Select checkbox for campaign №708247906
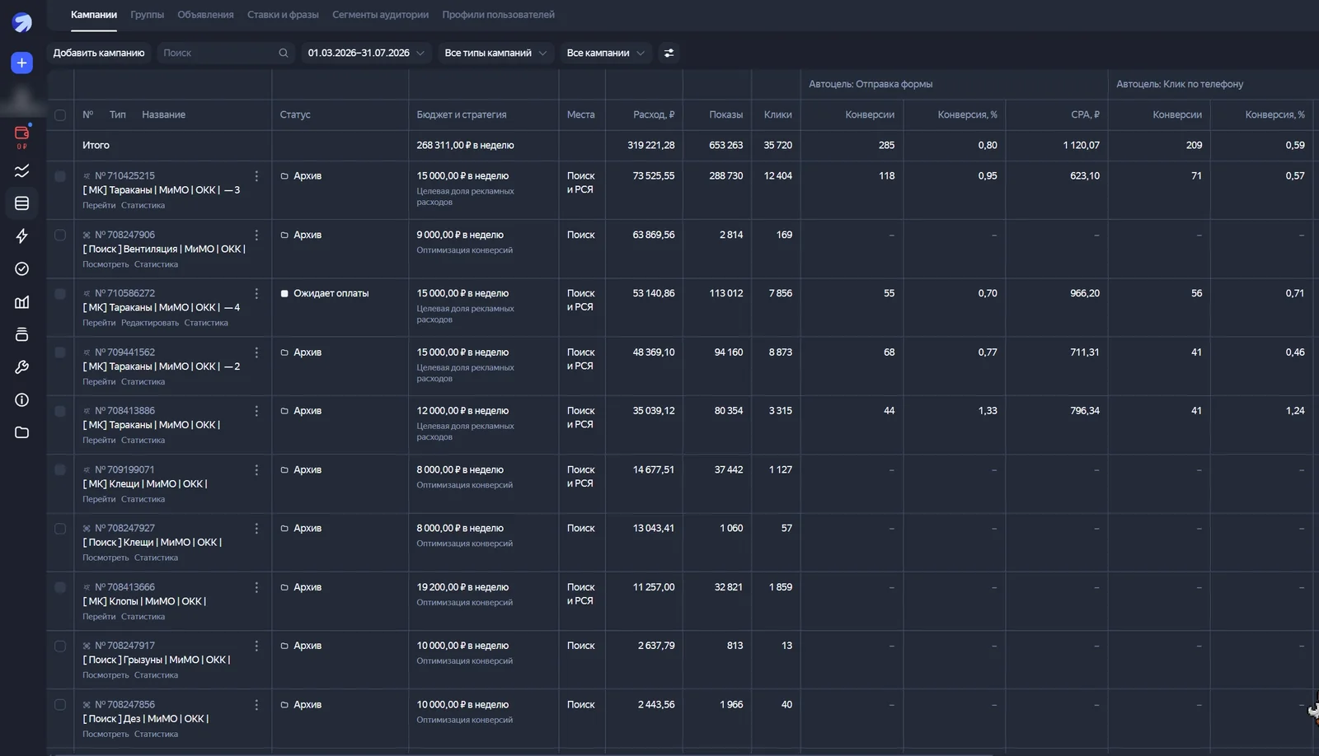Screen dimensions: 1319x756 pyautogui.click(x=60, y=235)
